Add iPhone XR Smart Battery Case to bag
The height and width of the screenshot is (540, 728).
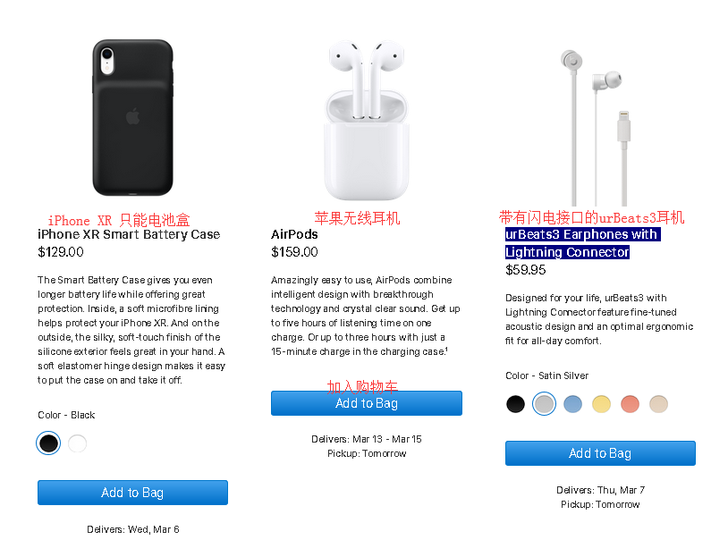tap(132, 493)
